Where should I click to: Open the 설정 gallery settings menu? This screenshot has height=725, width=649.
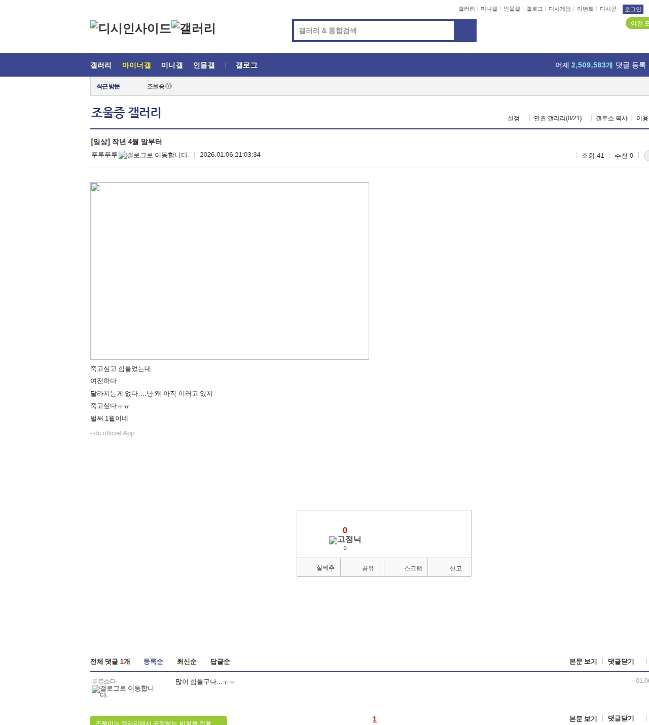pyautogui.click(x=513, y=118)
